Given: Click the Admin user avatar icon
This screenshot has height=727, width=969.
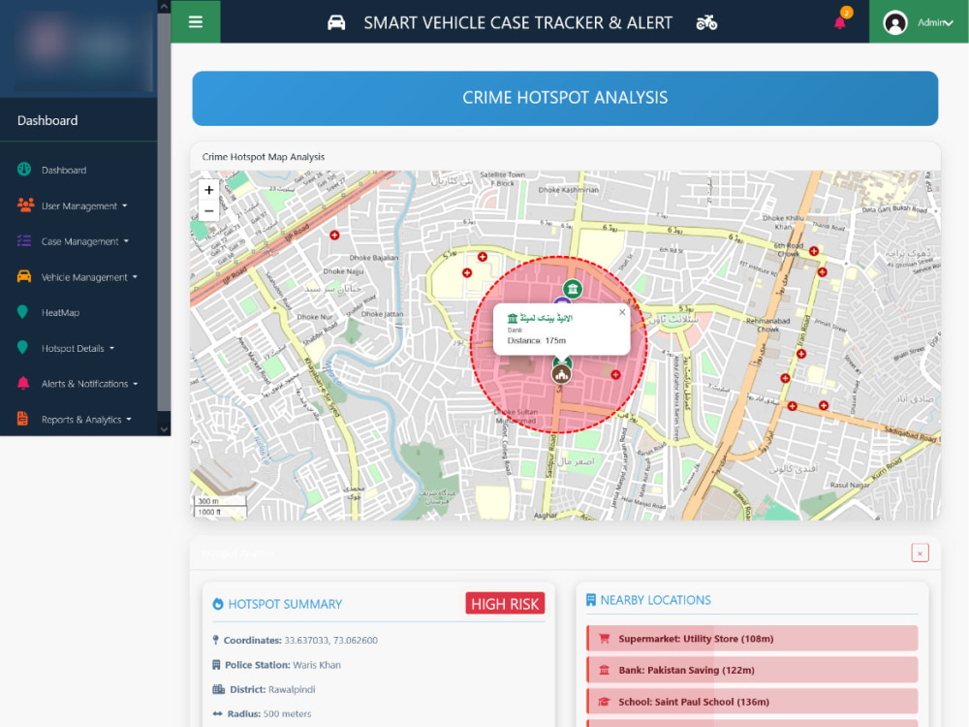Looking at the screenshot, I should 894,23.
